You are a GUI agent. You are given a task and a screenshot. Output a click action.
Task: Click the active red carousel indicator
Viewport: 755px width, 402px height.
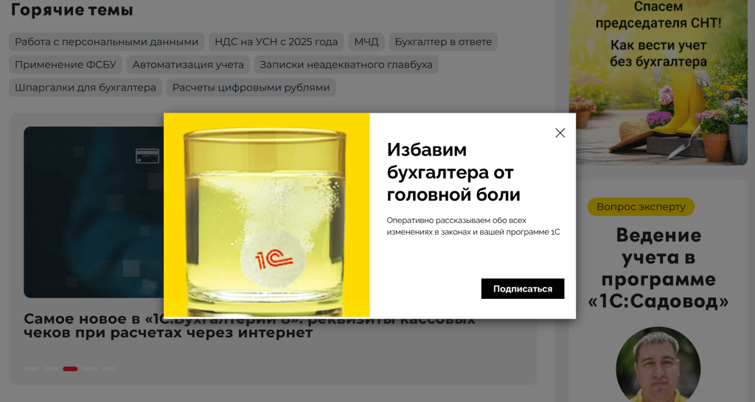pyautogui.click(x=70, y=369)
